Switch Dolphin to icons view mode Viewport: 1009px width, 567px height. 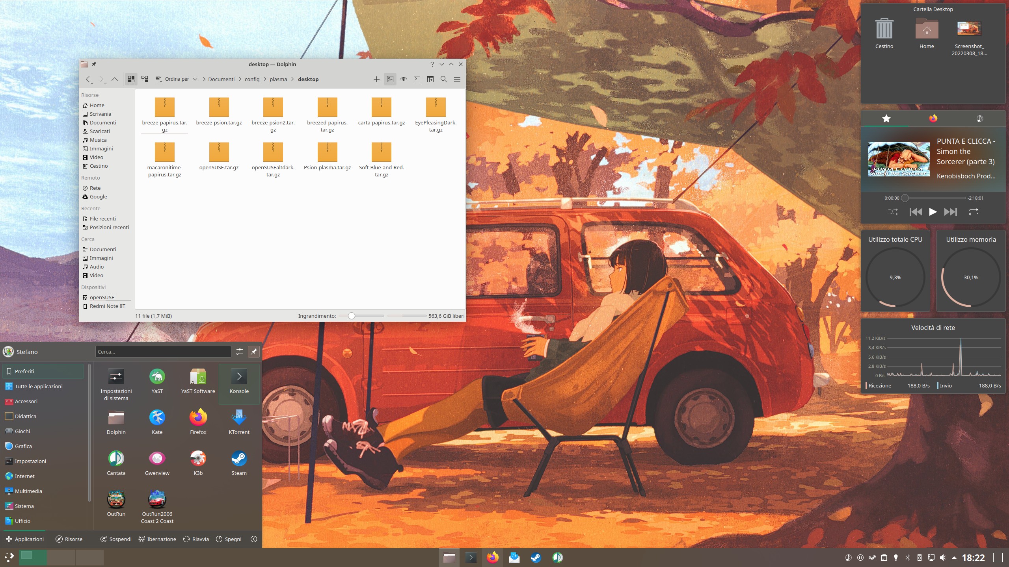tap(131, 79)
